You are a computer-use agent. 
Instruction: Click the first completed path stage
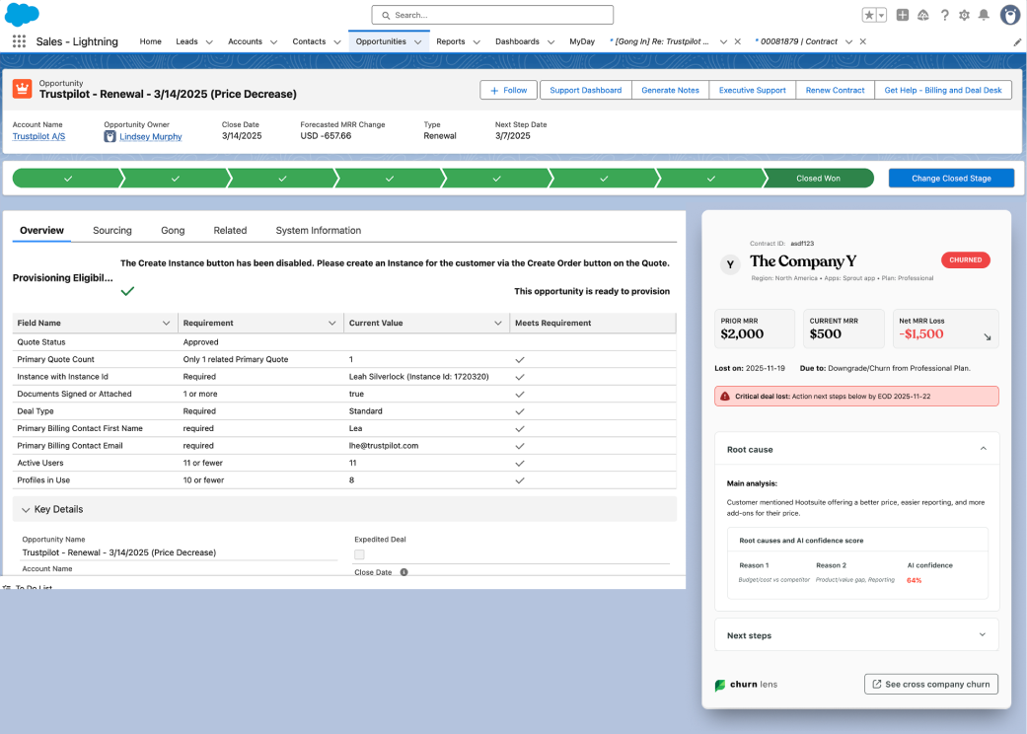67,179
